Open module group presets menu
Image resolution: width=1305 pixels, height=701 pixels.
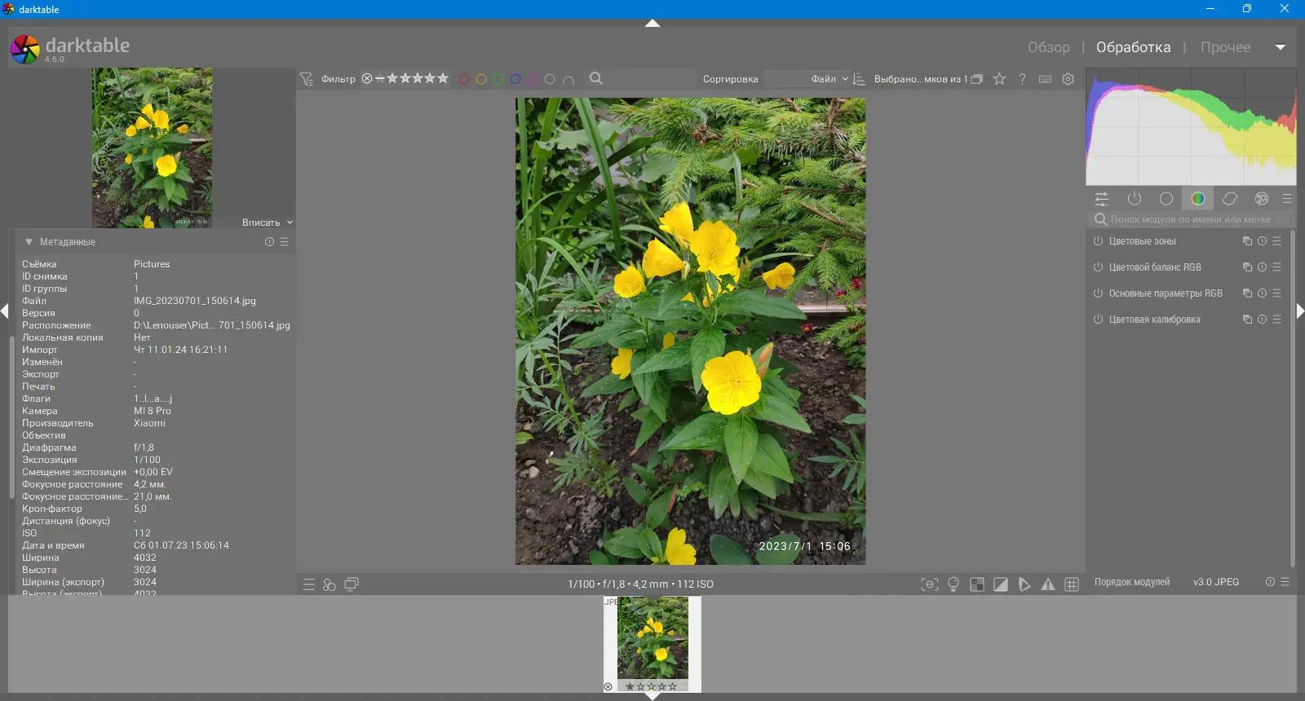[1287, 199]
